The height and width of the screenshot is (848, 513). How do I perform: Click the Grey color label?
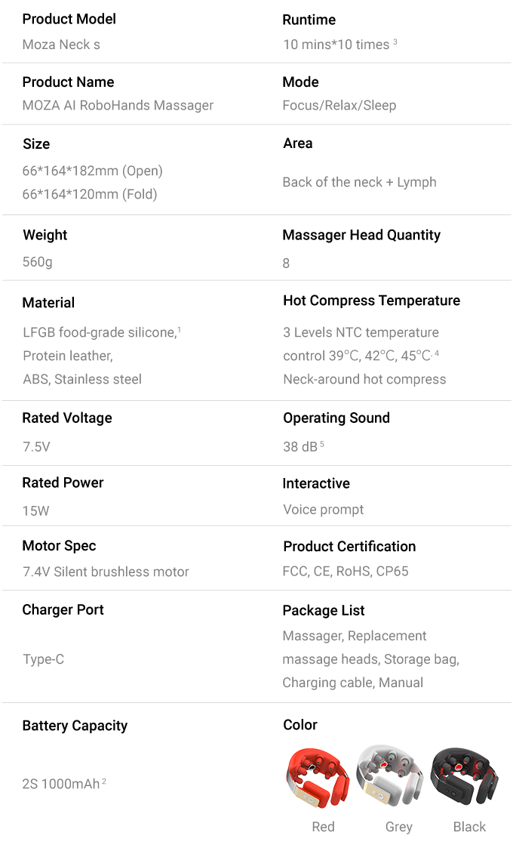[398, 827]
